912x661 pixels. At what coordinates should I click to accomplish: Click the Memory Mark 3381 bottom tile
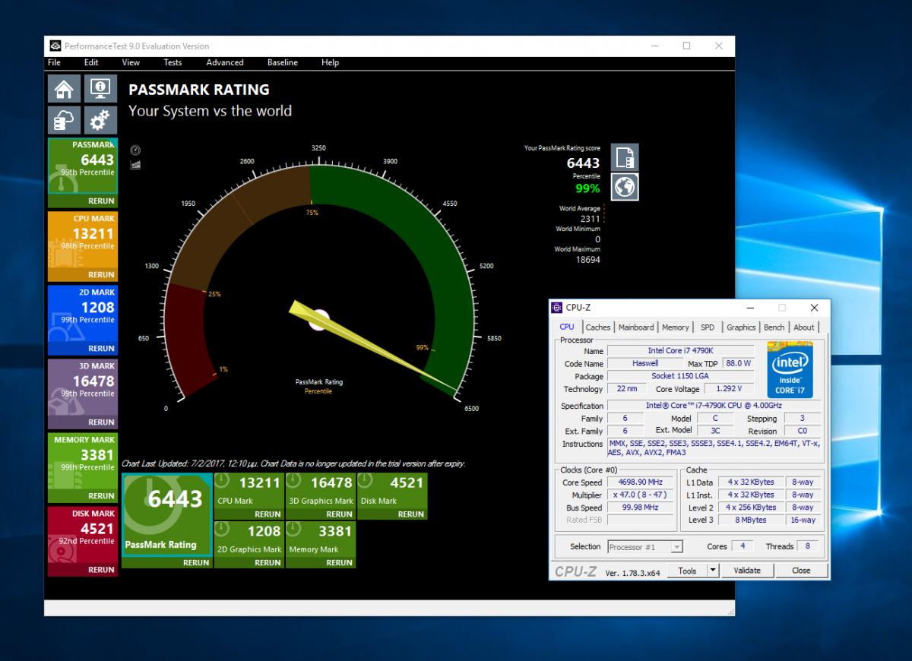pyautogui.click(x=320, y=539)
